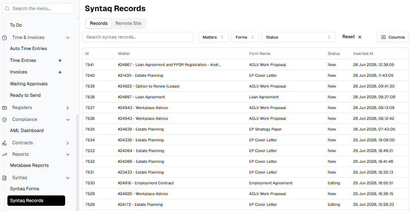This screenshot has width=412, height=211.
Task: Click the Id column header
Action: (87, 53)
